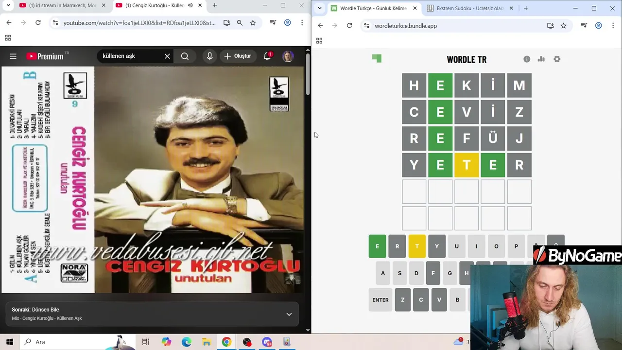Viewport: 622px width, 350px height.
Task: Open YouTube hamburger guide menu
Action: click(13, 56)
